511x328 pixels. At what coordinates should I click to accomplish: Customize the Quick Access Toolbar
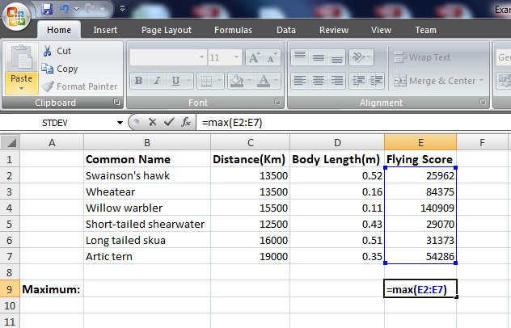(122, 9)
